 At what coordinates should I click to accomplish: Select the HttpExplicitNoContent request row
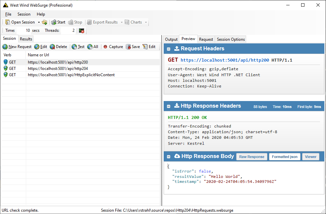[x=81, y=75]
